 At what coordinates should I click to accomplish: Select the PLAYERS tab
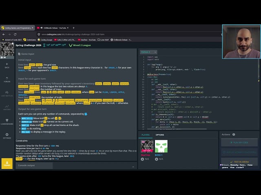(x=145, y=135)
